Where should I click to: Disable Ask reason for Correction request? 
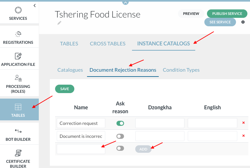[x=120, y=123]
